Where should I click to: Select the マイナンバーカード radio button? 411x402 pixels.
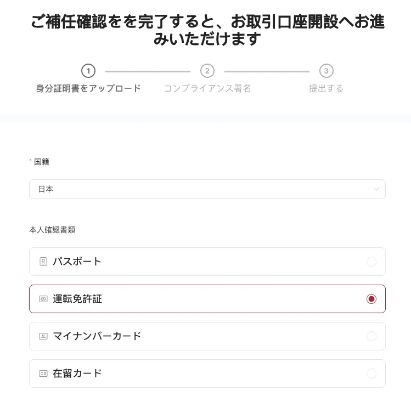[371, 336]
